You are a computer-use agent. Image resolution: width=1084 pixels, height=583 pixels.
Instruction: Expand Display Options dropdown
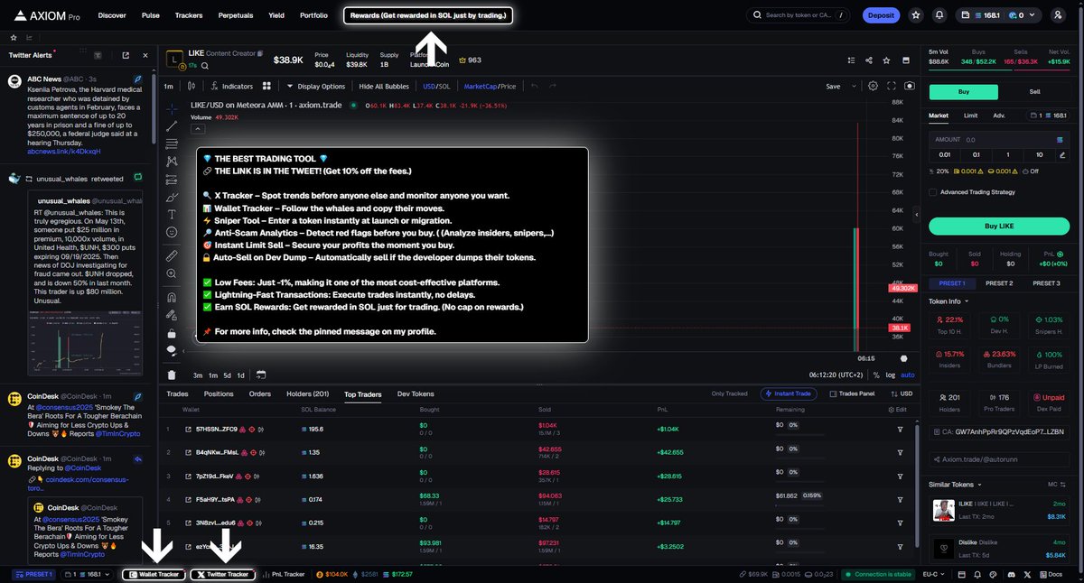316,87
